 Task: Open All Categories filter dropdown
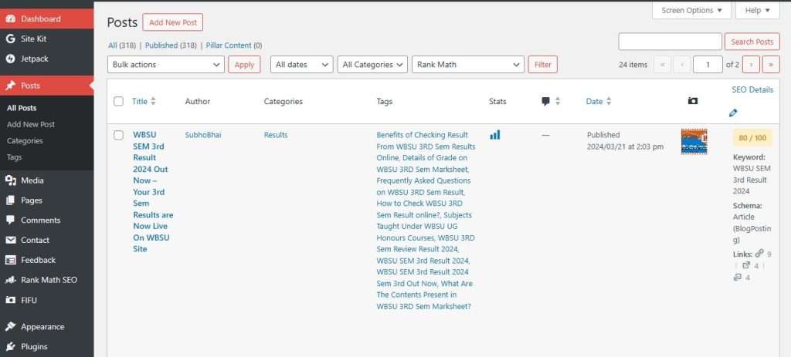coord(372,65)
